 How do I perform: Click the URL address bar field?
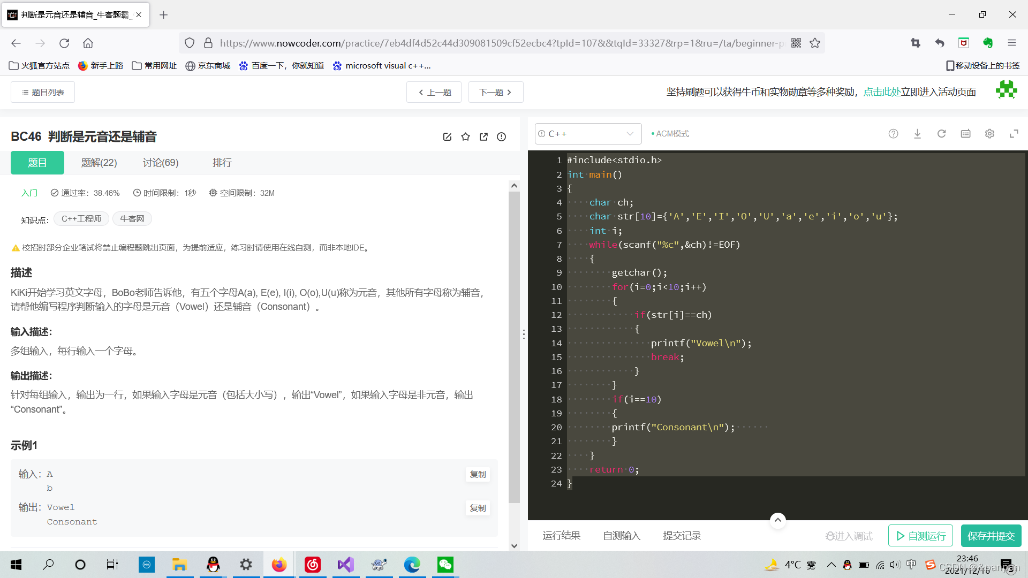501,43
